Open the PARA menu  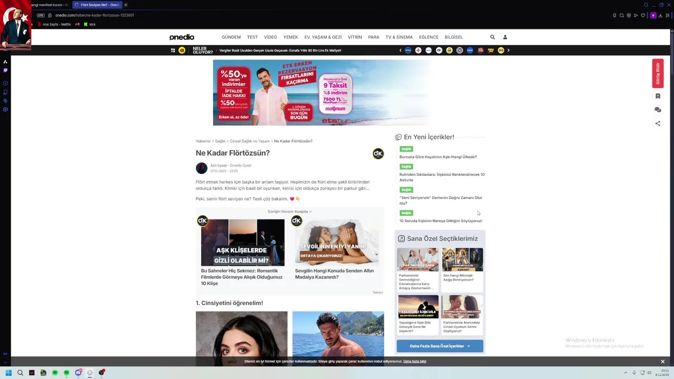pos(373,37)
